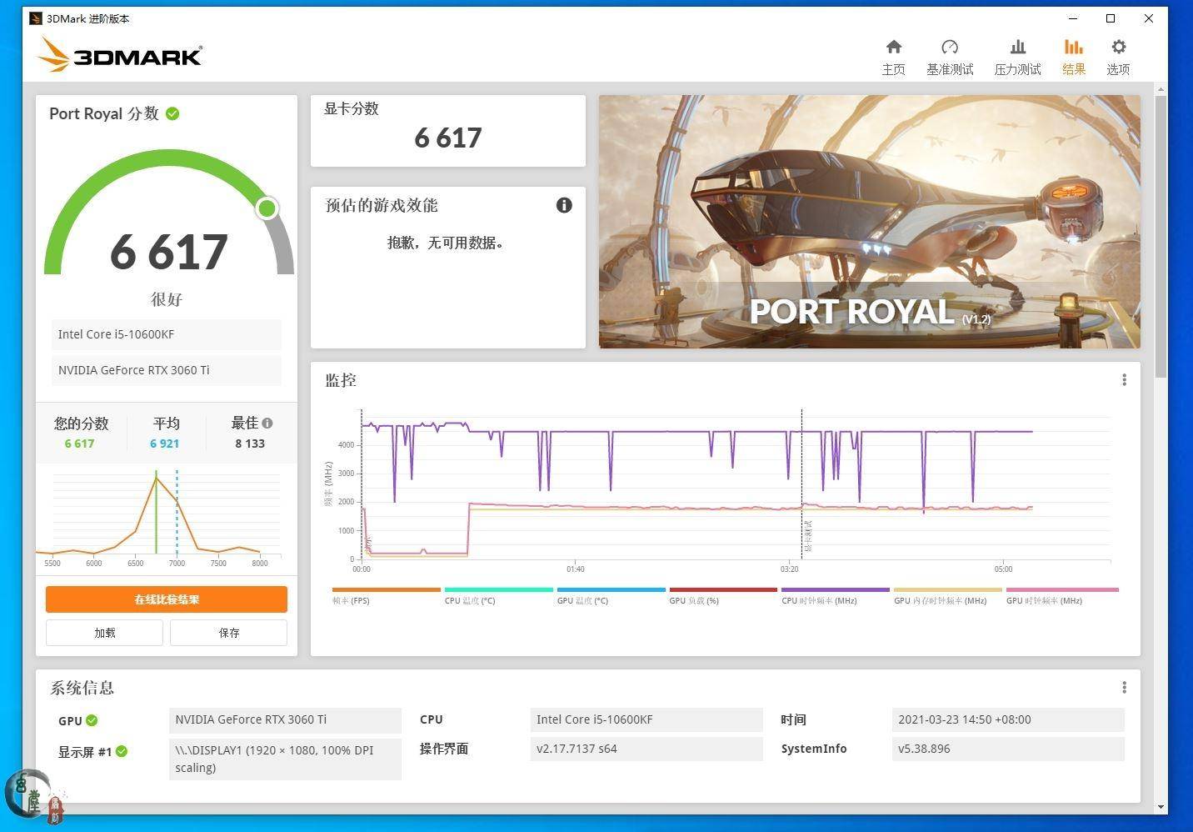This screenshot has height=832, width=1193.
Task: Click the 在线比较结果 orange button
Action: (x=167, y=599)
